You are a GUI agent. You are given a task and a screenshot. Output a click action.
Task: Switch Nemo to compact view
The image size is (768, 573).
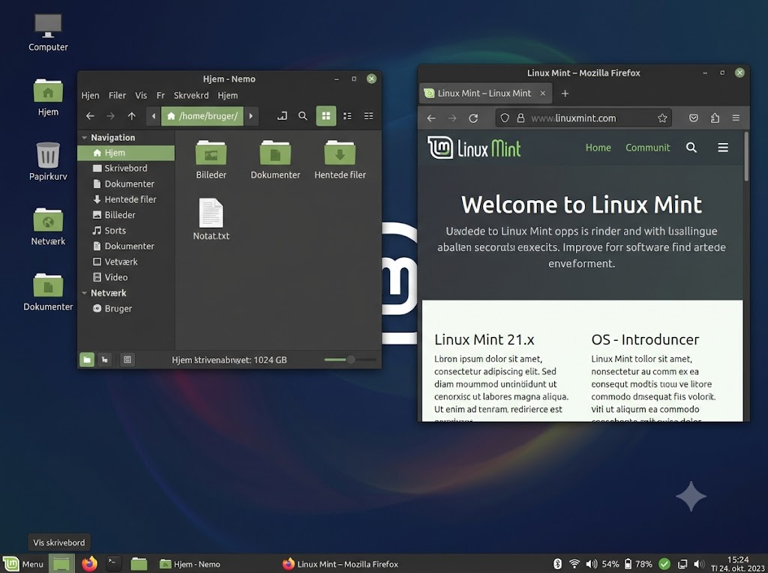tap(368, 116)
